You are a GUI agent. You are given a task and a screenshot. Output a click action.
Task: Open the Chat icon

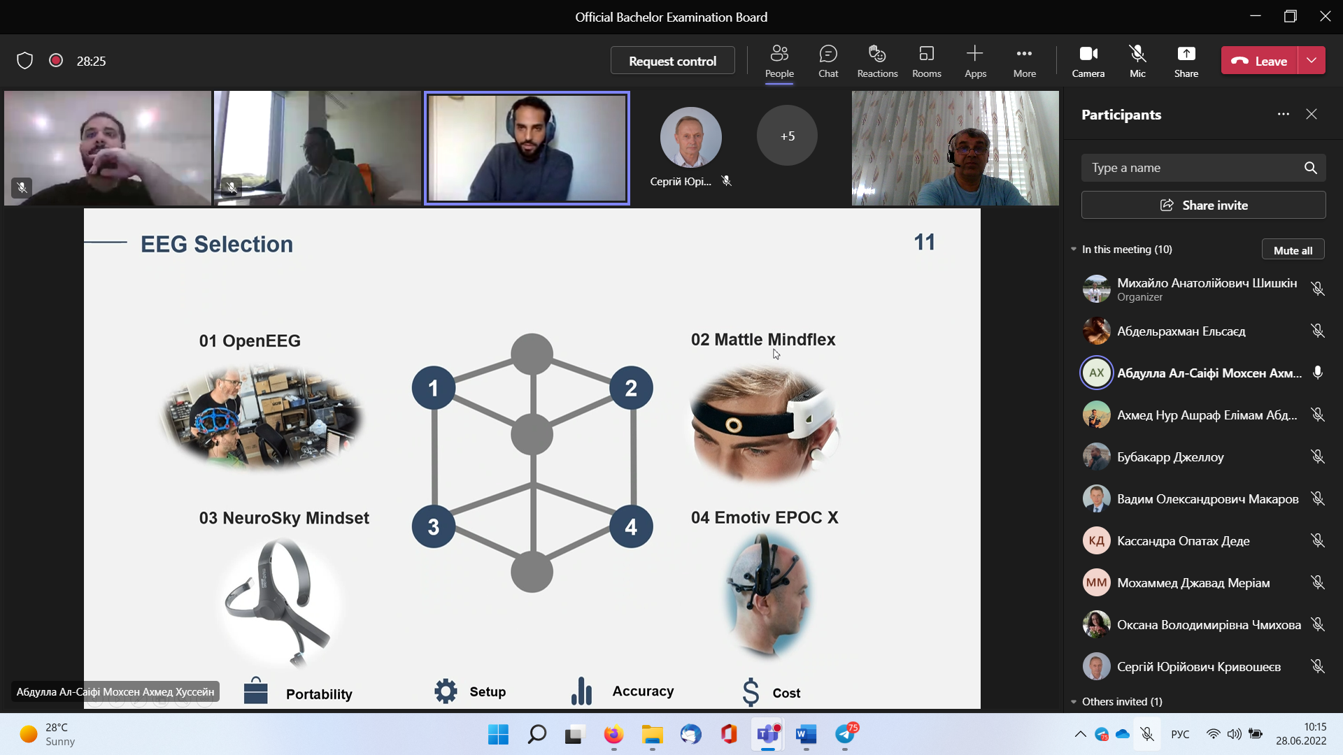(827, 55)
